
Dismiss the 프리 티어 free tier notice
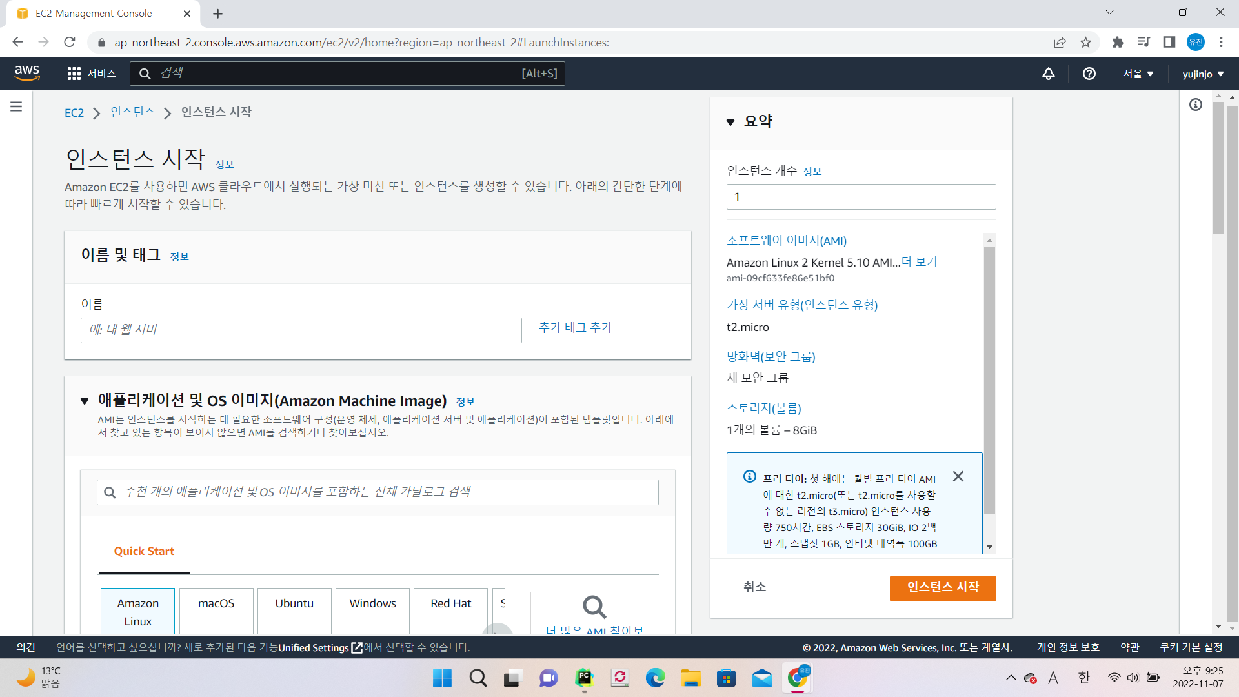tap(958, 476)
